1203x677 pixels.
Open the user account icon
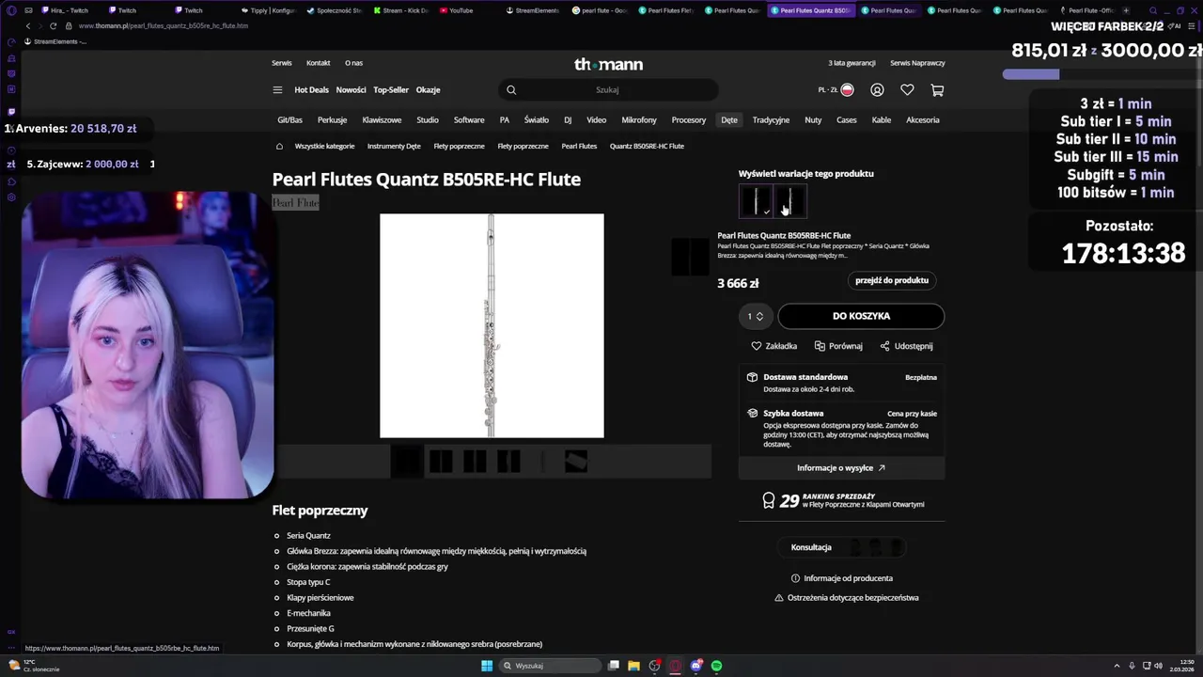click(x=877, y=90)
